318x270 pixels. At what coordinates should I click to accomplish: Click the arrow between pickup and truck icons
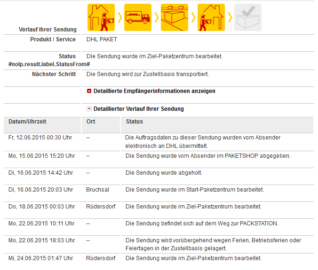point(119,17)
